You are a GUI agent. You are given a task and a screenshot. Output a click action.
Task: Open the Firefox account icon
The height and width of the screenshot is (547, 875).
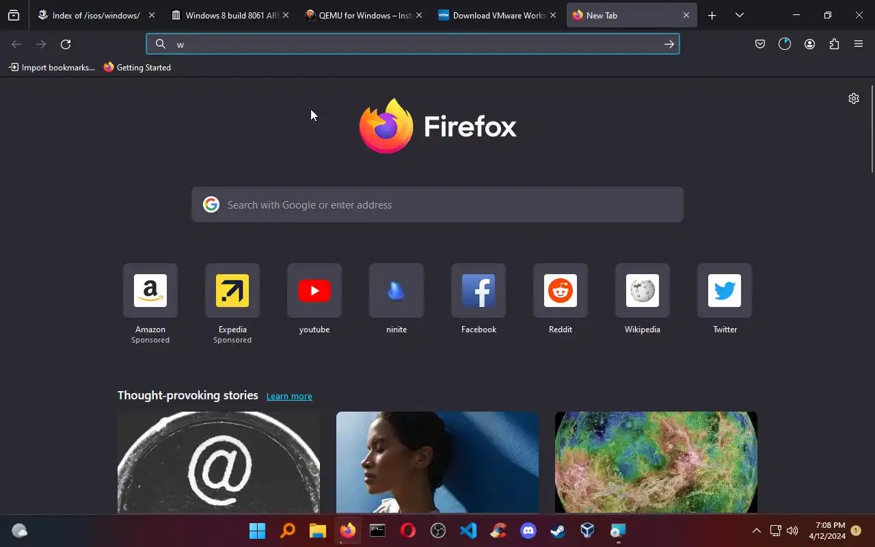(x=809, y=44)
